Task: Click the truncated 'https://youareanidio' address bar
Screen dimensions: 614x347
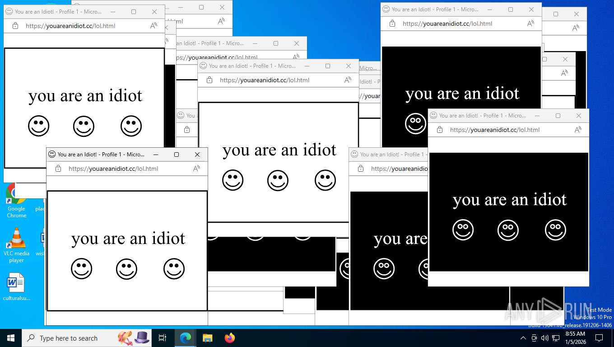Action: pos(399,169)
